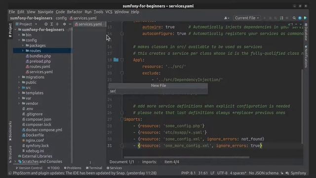This screenshot has width=316, height=178.
Task: Click the blue folder gutter icon on line 18
Action: pos(116,60)
